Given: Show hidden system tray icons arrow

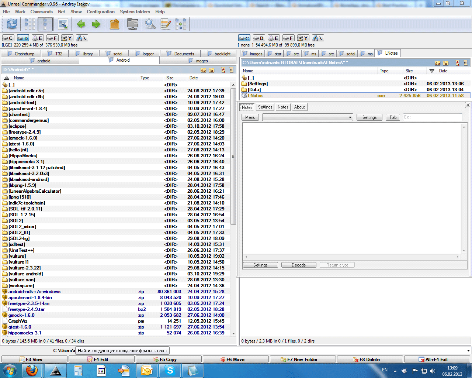Looking at the screenshot, I should click(395, 371).
